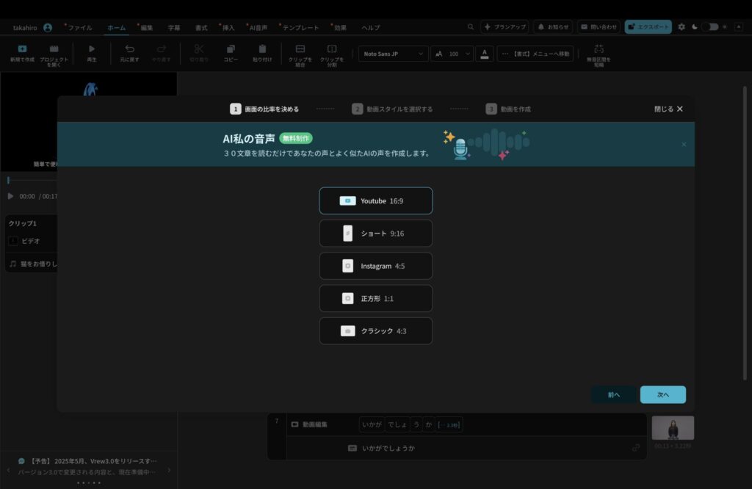Open the 効果 menu
The image size is (752, 489).
tap(340, 28)
